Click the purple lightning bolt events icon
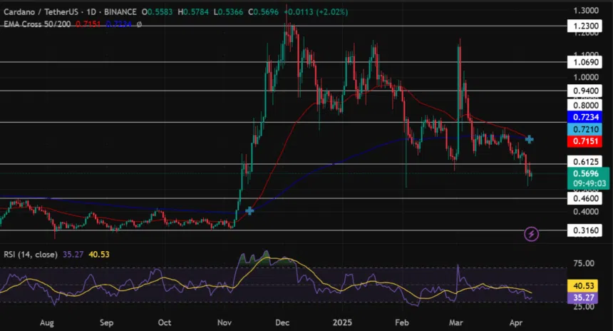Screen dimensions: 613x331 click(x=531, y=234)
